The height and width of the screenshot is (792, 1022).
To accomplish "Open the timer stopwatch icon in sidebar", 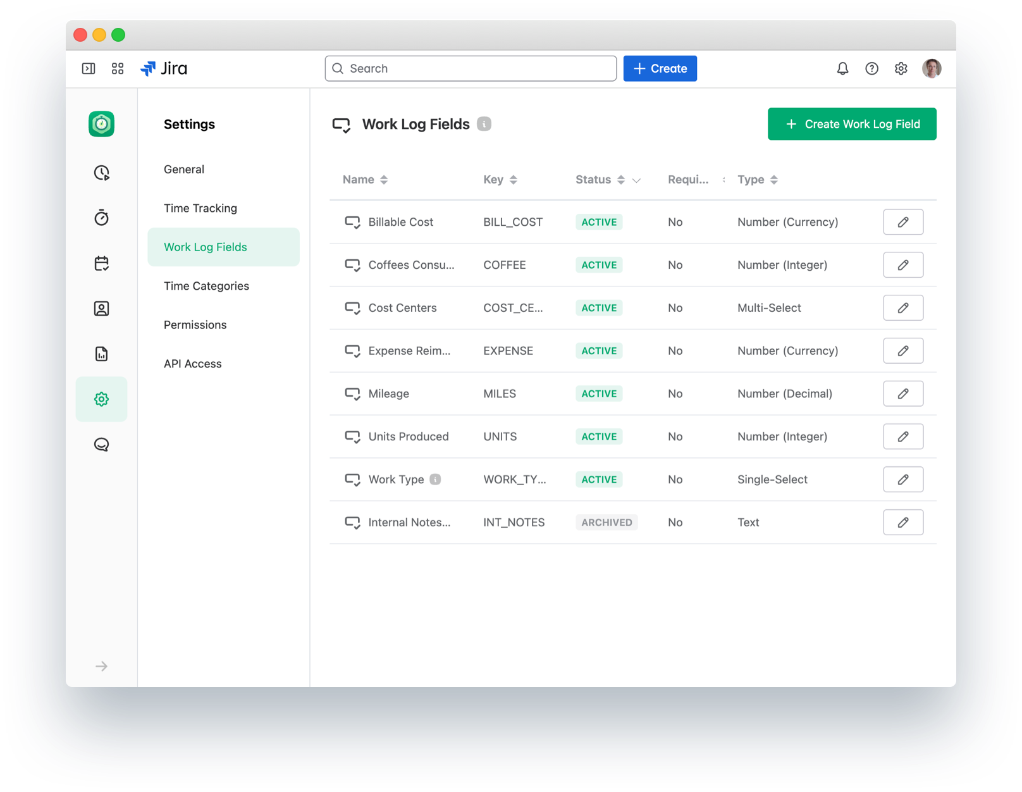I will pos(101,218).
